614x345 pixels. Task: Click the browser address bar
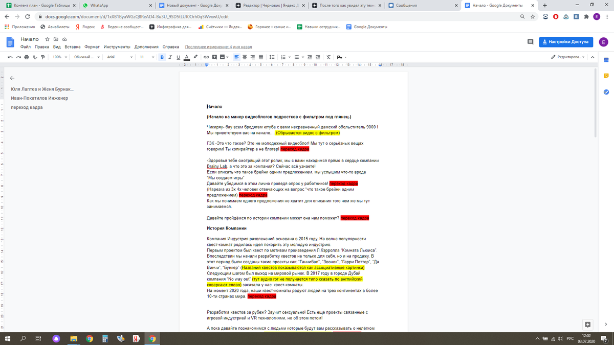pos(276,16)
